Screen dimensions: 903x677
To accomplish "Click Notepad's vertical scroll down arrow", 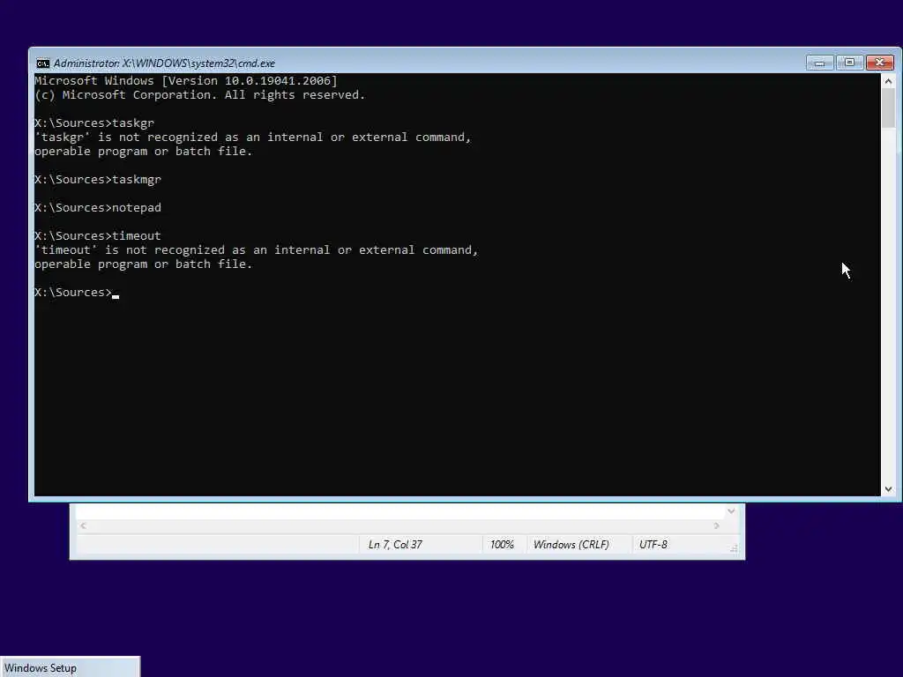I will (731, 511).
